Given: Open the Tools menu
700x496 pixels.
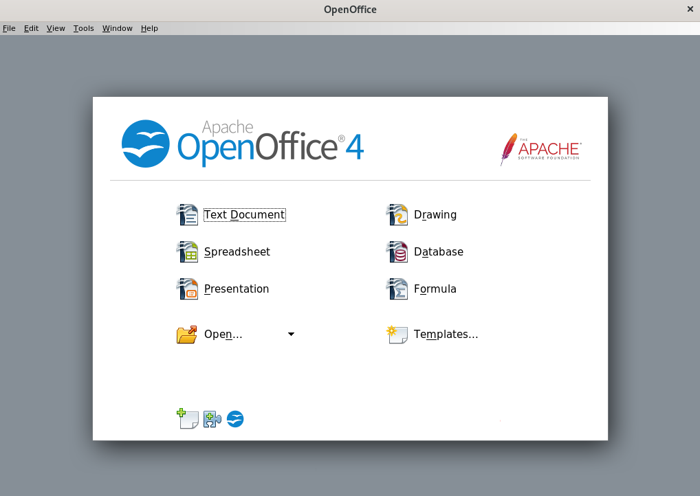Looking at the screenshot, I should click(83, 28).
